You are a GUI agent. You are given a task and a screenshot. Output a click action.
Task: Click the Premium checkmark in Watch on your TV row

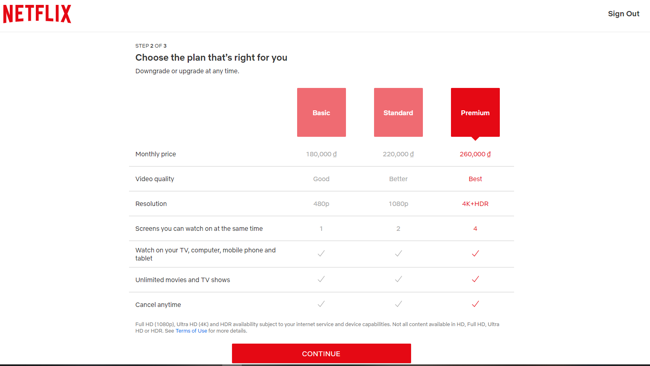[475, 254]
